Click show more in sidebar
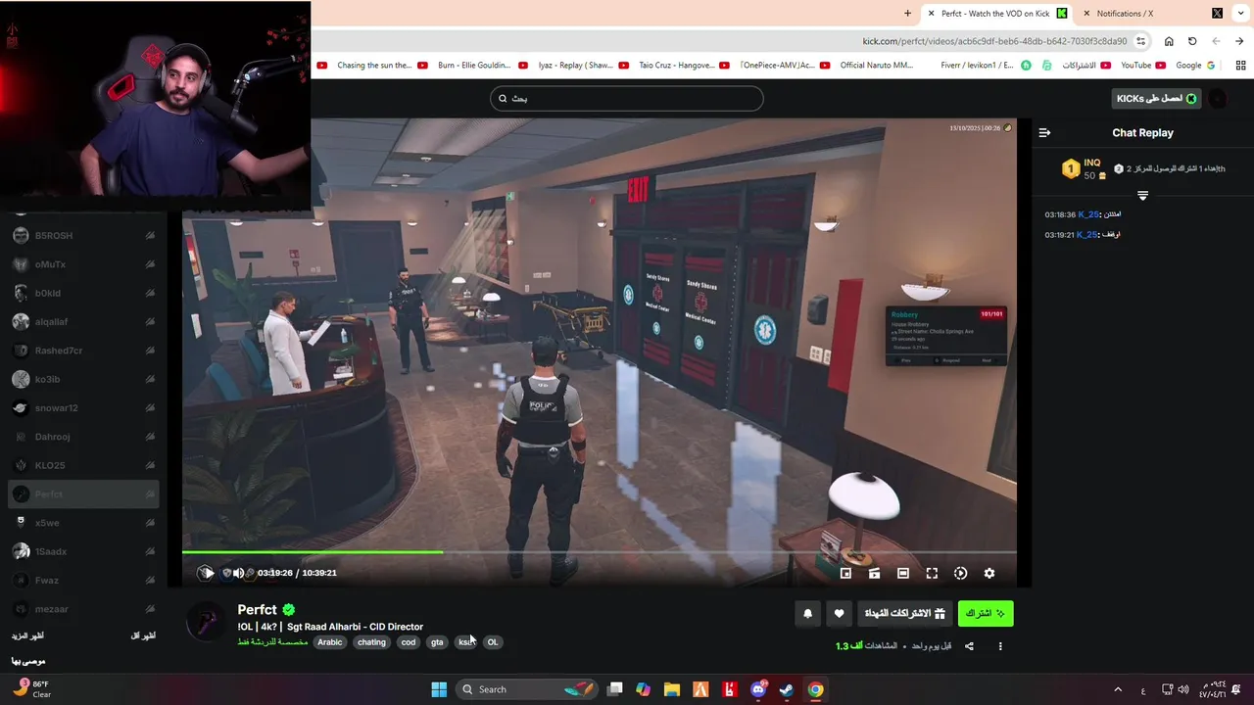1254x705 pixels. 27,635
